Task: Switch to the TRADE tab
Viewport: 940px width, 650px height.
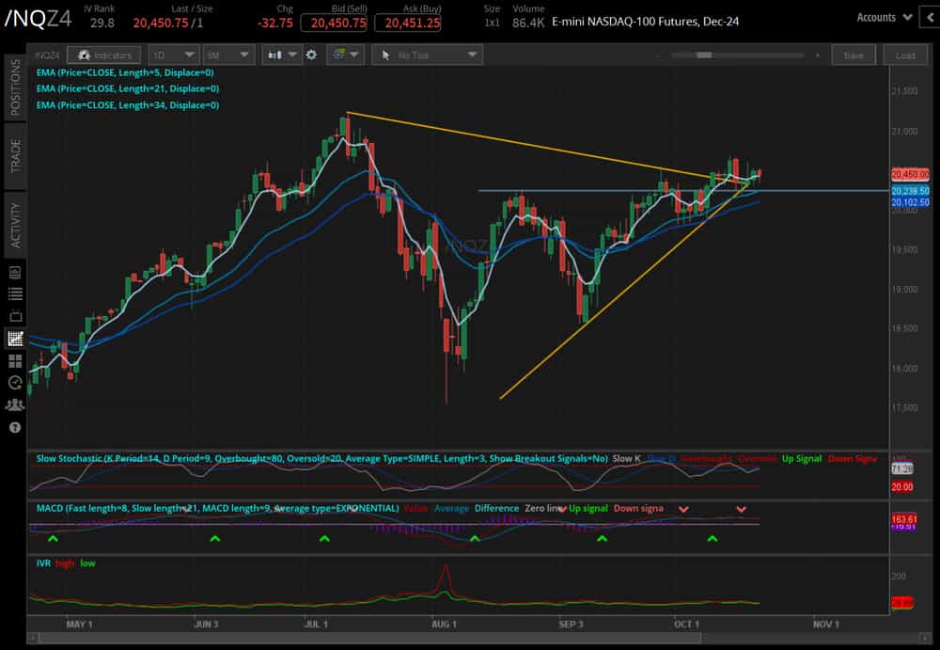Action: (x=11, y=151)
